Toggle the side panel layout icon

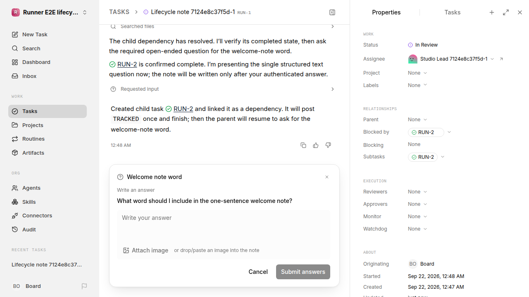pos(332,12)
